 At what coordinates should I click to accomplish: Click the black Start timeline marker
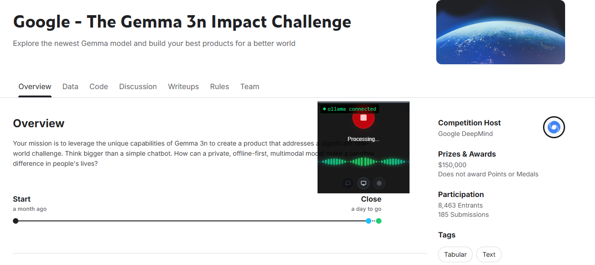click(x=16, y=221)
